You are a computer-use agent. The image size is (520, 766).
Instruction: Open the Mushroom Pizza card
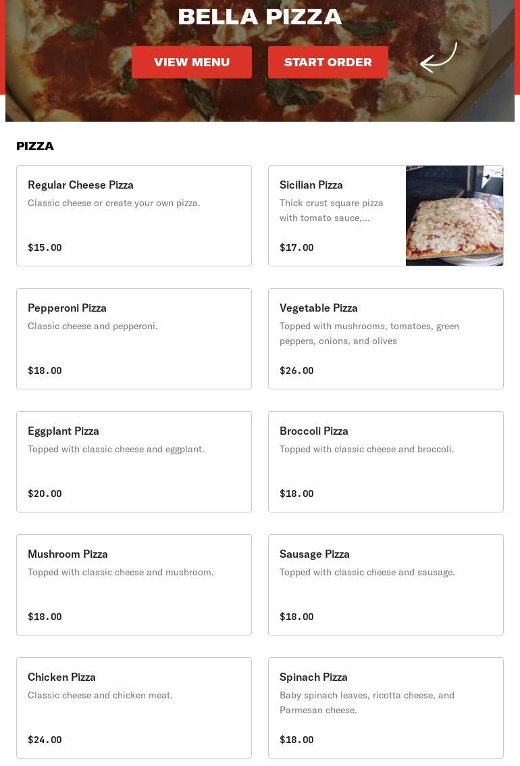click(x=134, y=585)
